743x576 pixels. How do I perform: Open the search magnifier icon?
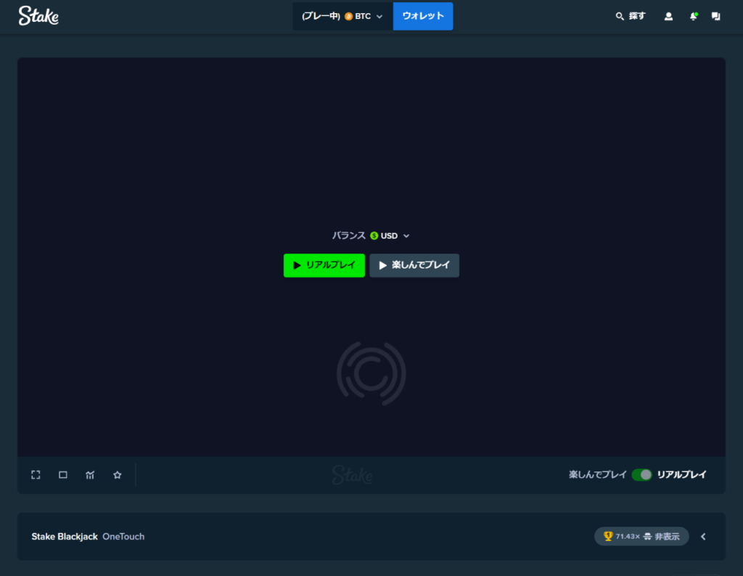620,16
